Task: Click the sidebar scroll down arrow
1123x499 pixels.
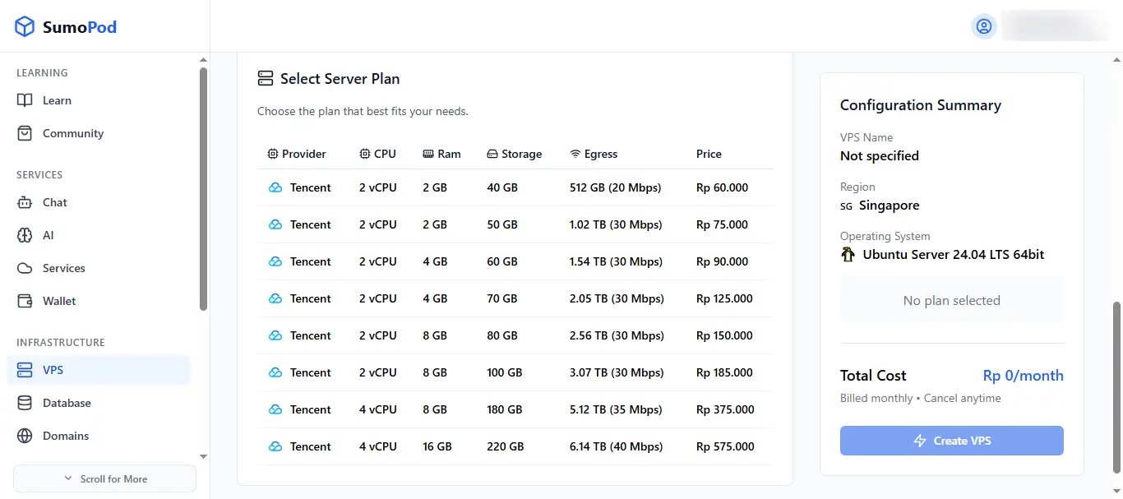Action: pyautogui.click(x=203, y=455)
